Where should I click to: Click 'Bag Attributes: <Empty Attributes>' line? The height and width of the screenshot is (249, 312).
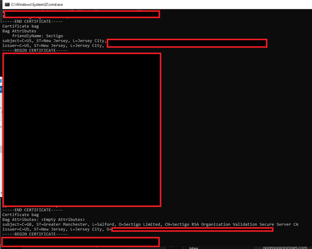point(43,220)
